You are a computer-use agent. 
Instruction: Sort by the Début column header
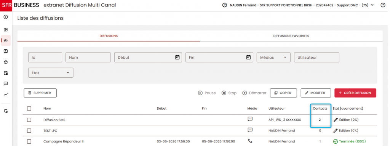[161, 109]
